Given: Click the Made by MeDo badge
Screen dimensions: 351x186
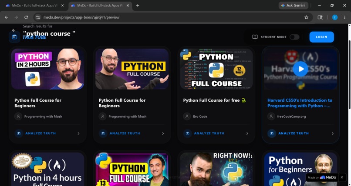Looking at the screenshot, I should coord(322,177).
